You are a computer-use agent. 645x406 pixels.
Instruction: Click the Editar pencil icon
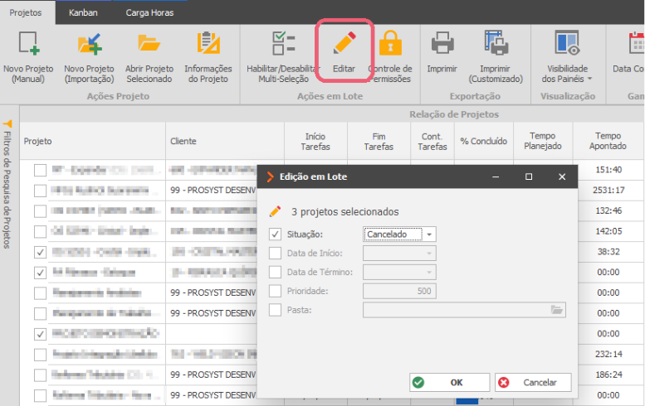[344, 43]
